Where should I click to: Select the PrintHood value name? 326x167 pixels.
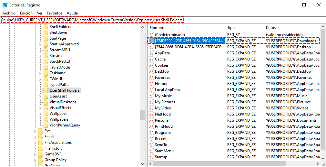click(164, 126)
